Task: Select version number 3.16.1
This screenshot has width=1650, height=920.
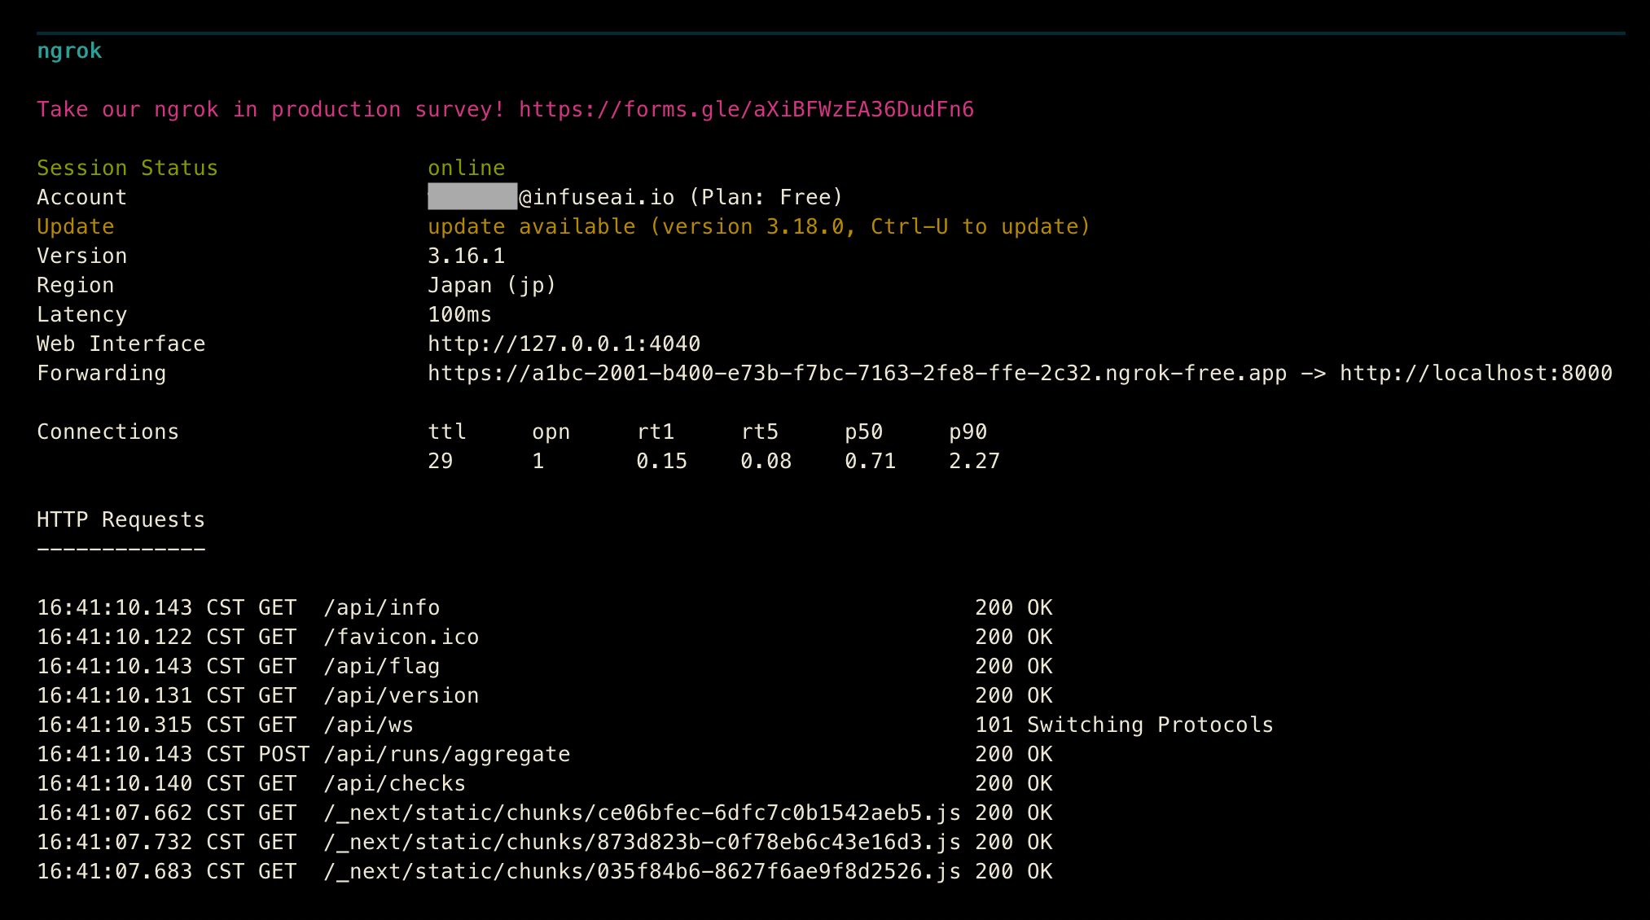Action: [467, 256]
